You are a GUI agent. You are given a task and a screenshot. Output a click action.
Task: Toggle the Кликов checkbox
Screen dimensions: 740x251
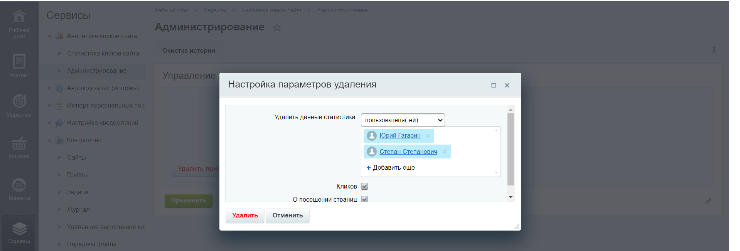click(365, 186)
